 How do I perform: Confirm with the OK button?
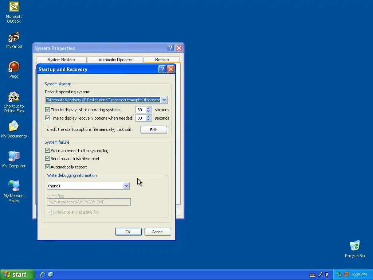coord(128,232)
